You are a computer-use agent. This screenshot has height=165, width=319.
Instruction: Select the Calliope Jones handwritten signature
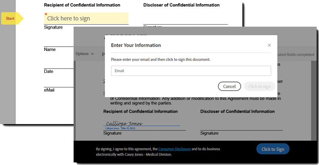pyautogui.click(x=124, y=124)
